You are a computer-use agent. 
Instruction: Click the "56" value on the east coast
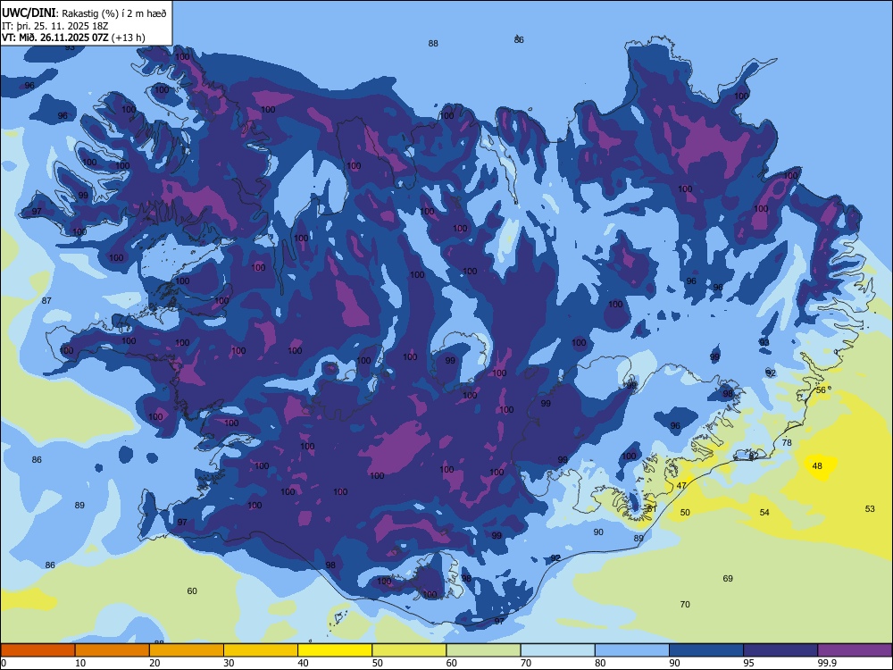click(821, 390)
